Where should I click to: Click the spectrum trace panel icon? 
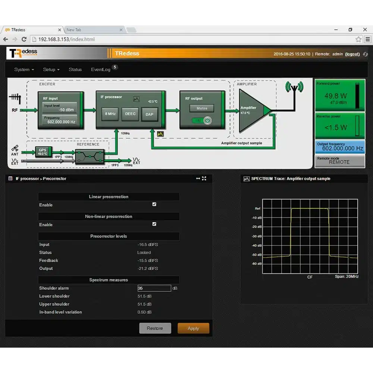(x=247, y=179)
